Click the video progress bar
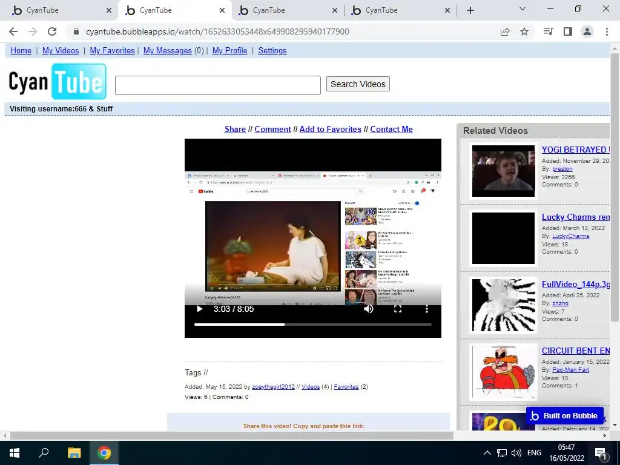 [313, 325]
